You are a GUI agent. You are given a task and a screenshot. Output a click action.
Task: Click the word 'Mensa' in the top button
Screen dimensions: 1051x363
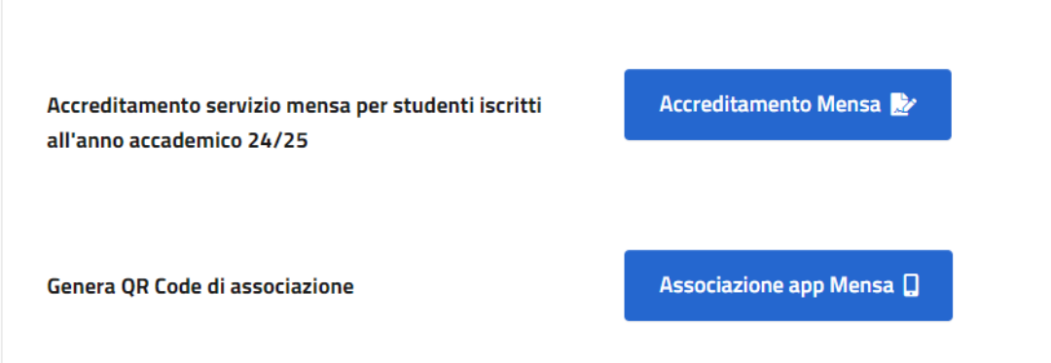[849, 104]
